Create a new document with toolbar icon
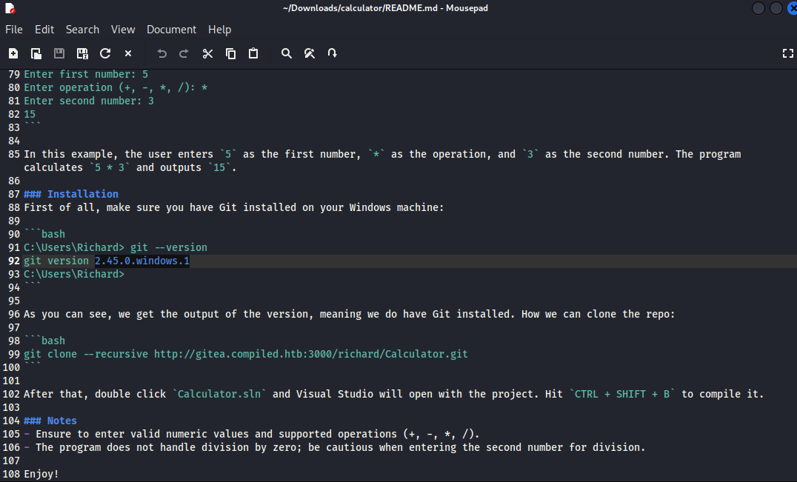Image resolution: width=797 pixels, height=482 pixels. click(13, 53)
